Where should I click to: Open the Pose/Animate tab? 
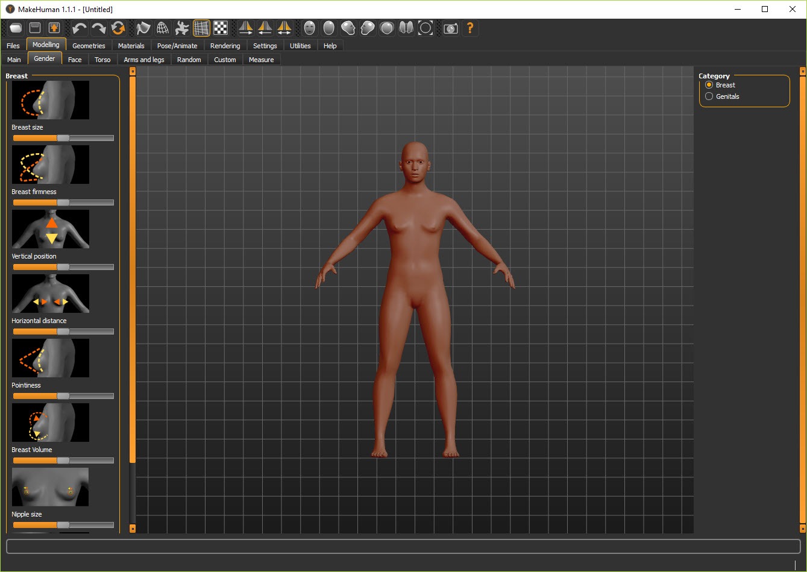pos(177,46)
